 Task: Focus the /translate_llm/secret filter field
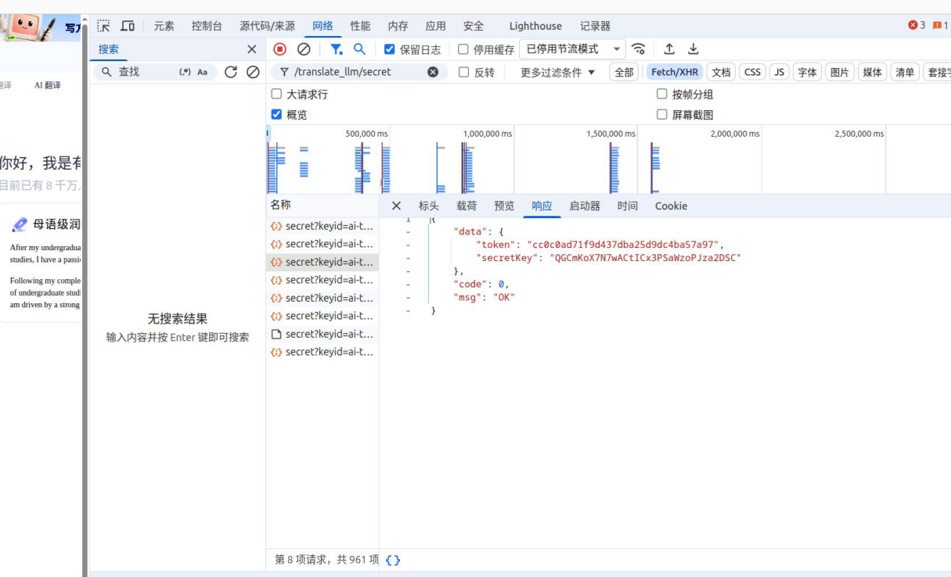358,72
